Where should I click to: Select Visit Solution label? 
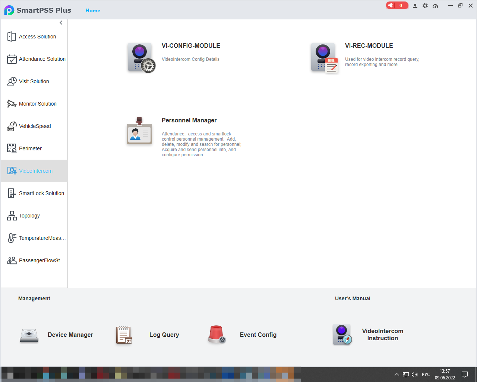(34, 81)
